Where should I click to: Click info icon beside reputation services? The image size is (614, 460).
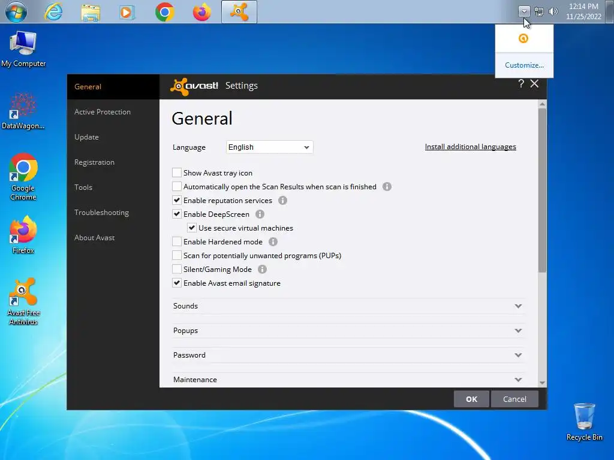tap(282, 200)
